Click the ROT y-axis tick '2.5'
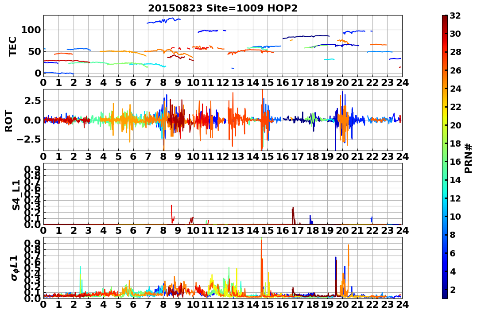The width and height of the screenshot is (477, 314). point(32,101)
